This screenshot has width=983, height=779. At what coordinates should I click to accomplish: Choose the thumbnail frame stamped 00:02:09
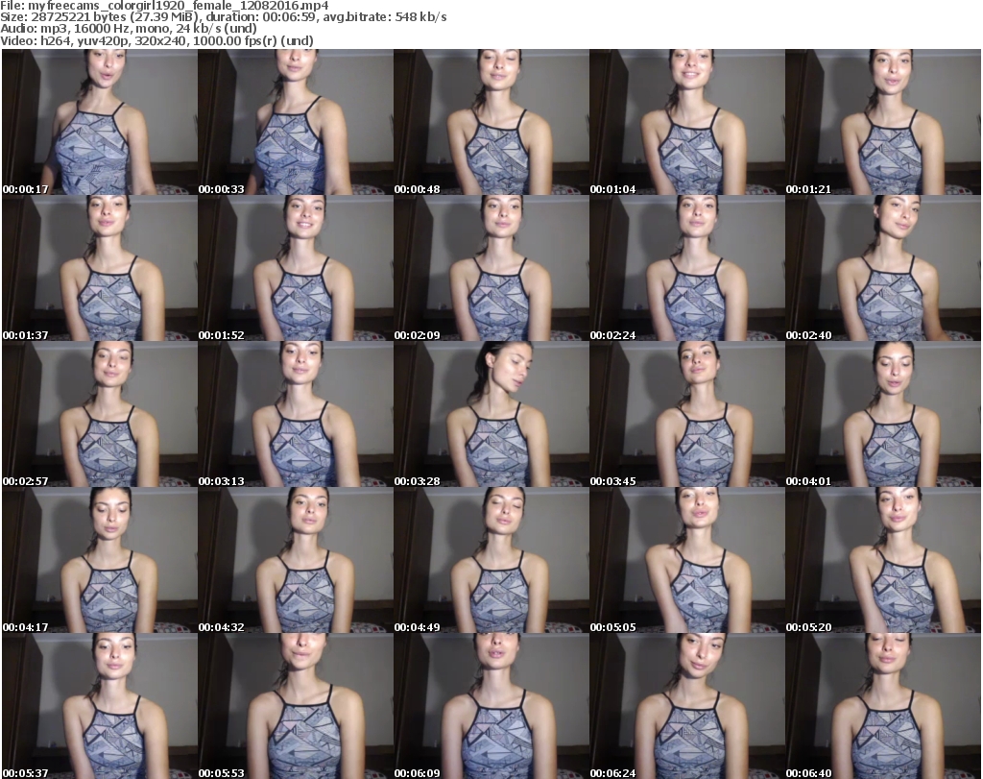pyautogui.click(x=491, y=268)
